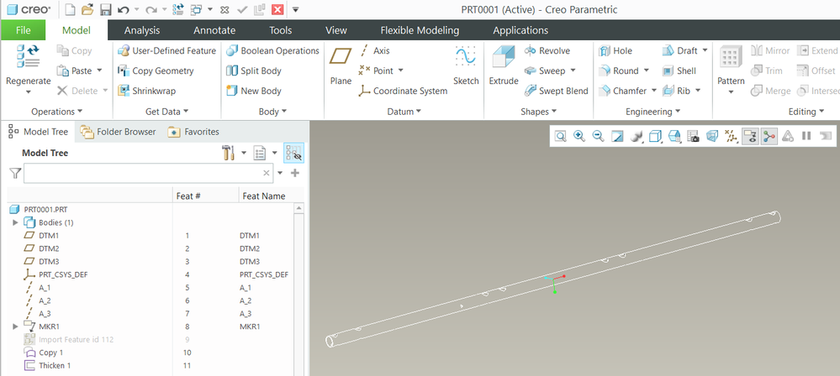Toggle the model tree show/hide filter button
The image size is (840, 376).
pyautogui.click(x=293, y=153)
